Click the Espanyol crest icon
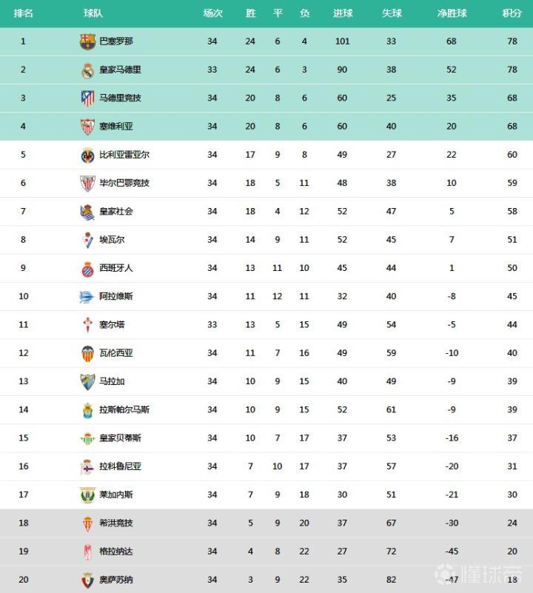Screen dimensions: 533x593 (87, 269)
